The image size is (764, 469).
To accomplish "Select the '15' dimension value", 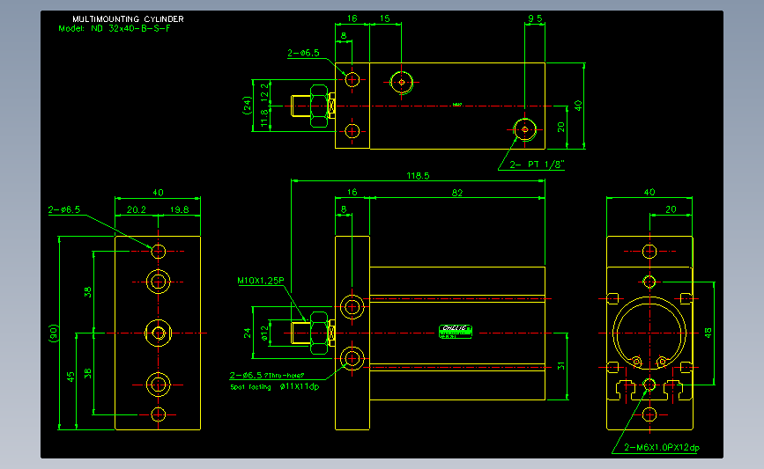I will click(x=384, y=18).
